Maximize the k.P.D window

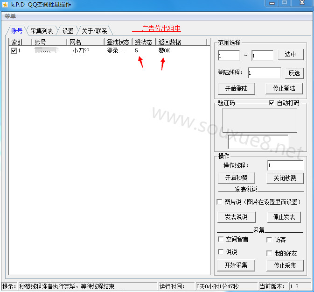point(285,3)
